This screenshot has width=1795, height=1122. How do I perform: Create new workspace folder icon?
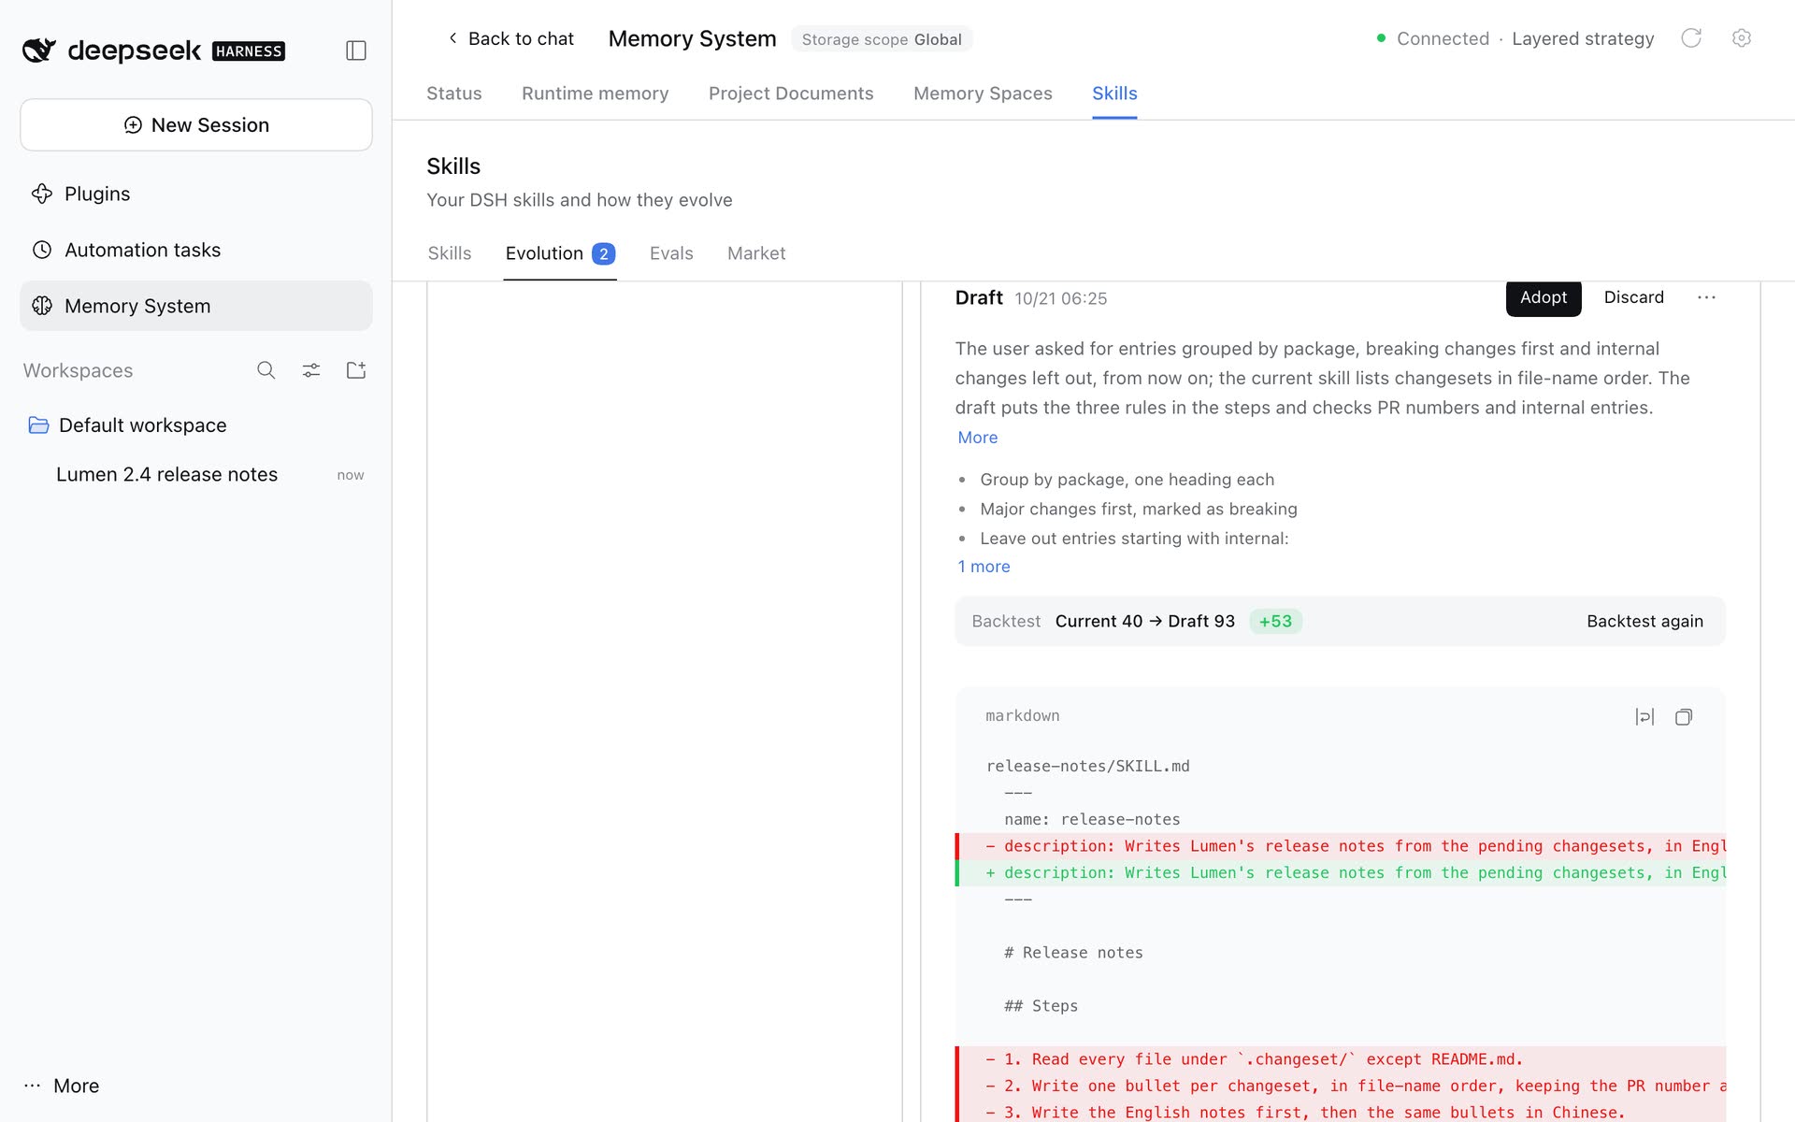click(356, 370)
